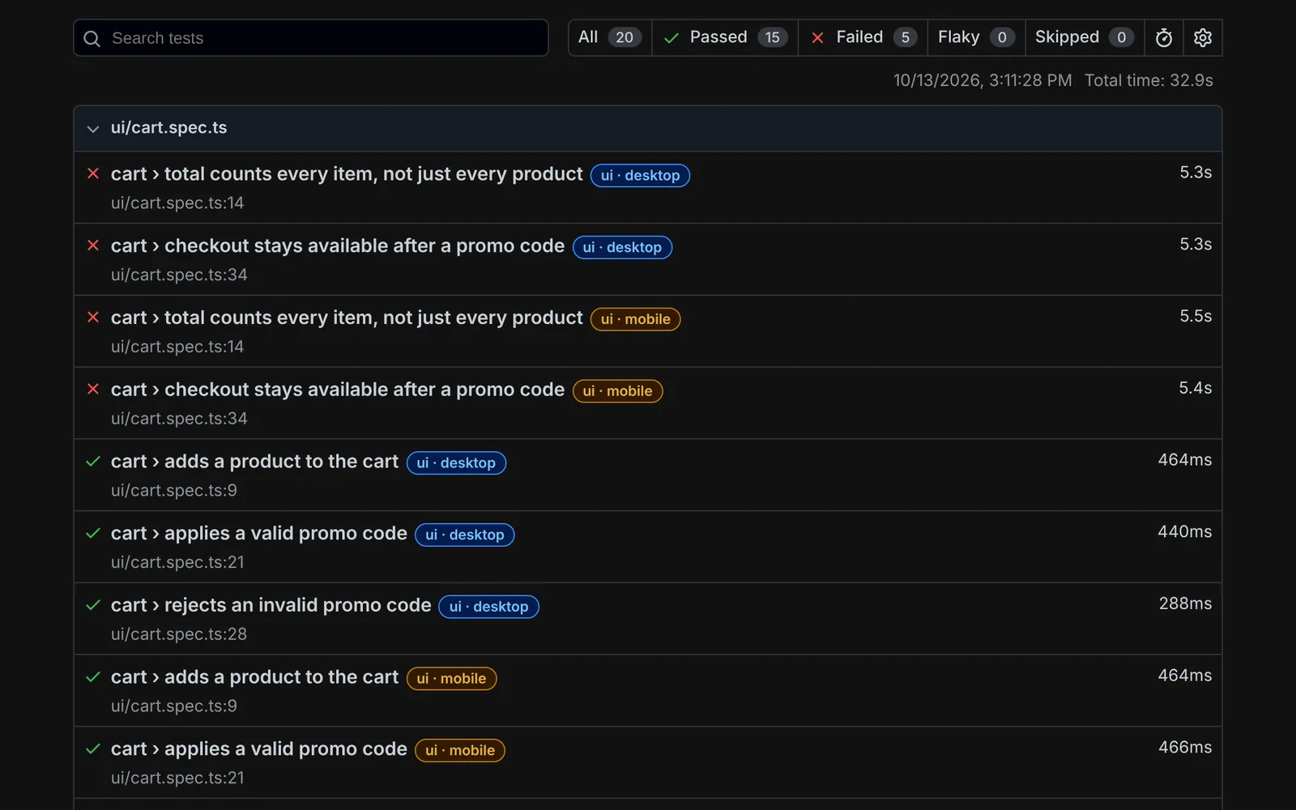The height and width of the screenshot is (810, 1296).
Task: Click green check icon in Passed filter
Action: (x=671, y=38)
